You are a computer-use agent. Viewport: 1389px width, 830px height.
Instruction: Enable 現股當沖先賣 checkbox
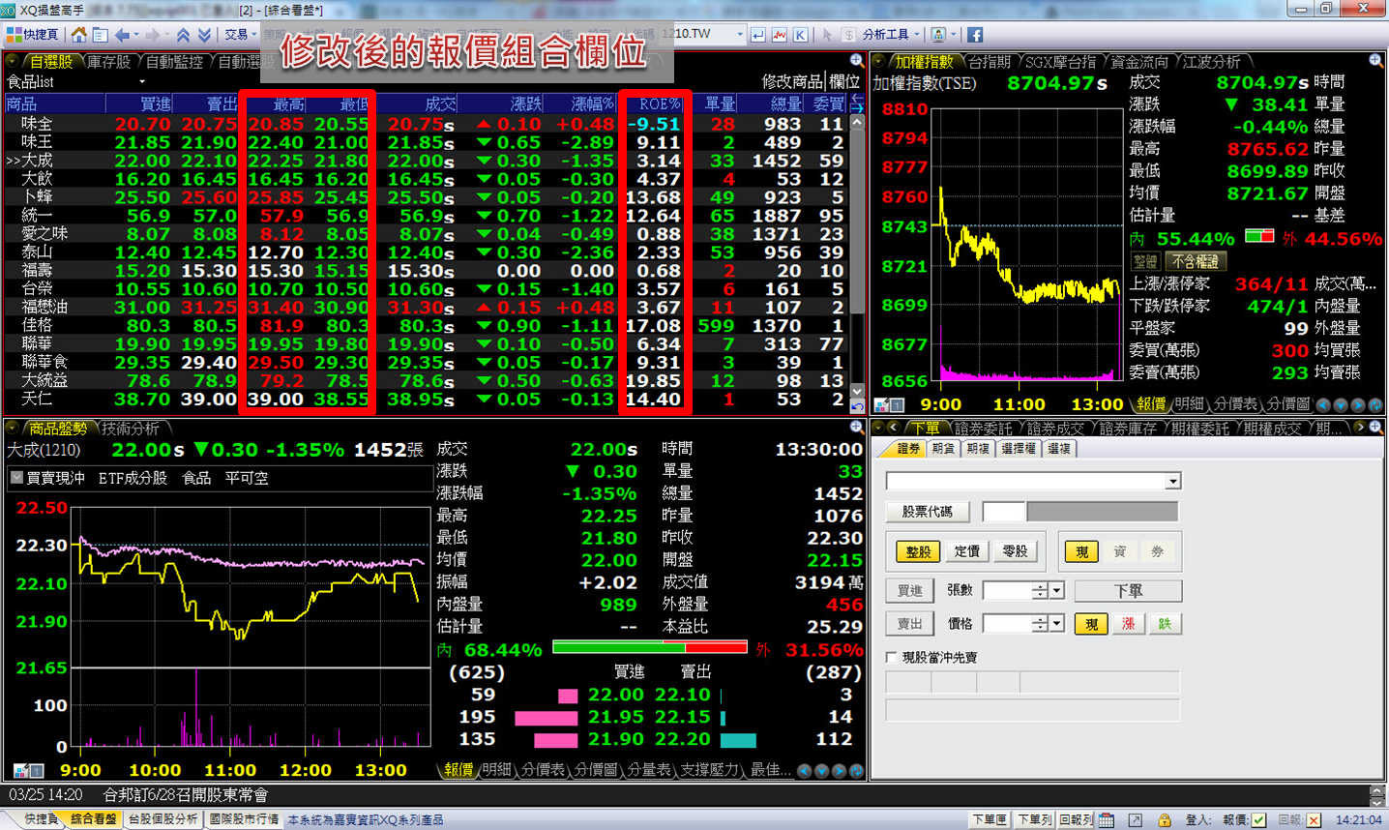coord(892,657)
